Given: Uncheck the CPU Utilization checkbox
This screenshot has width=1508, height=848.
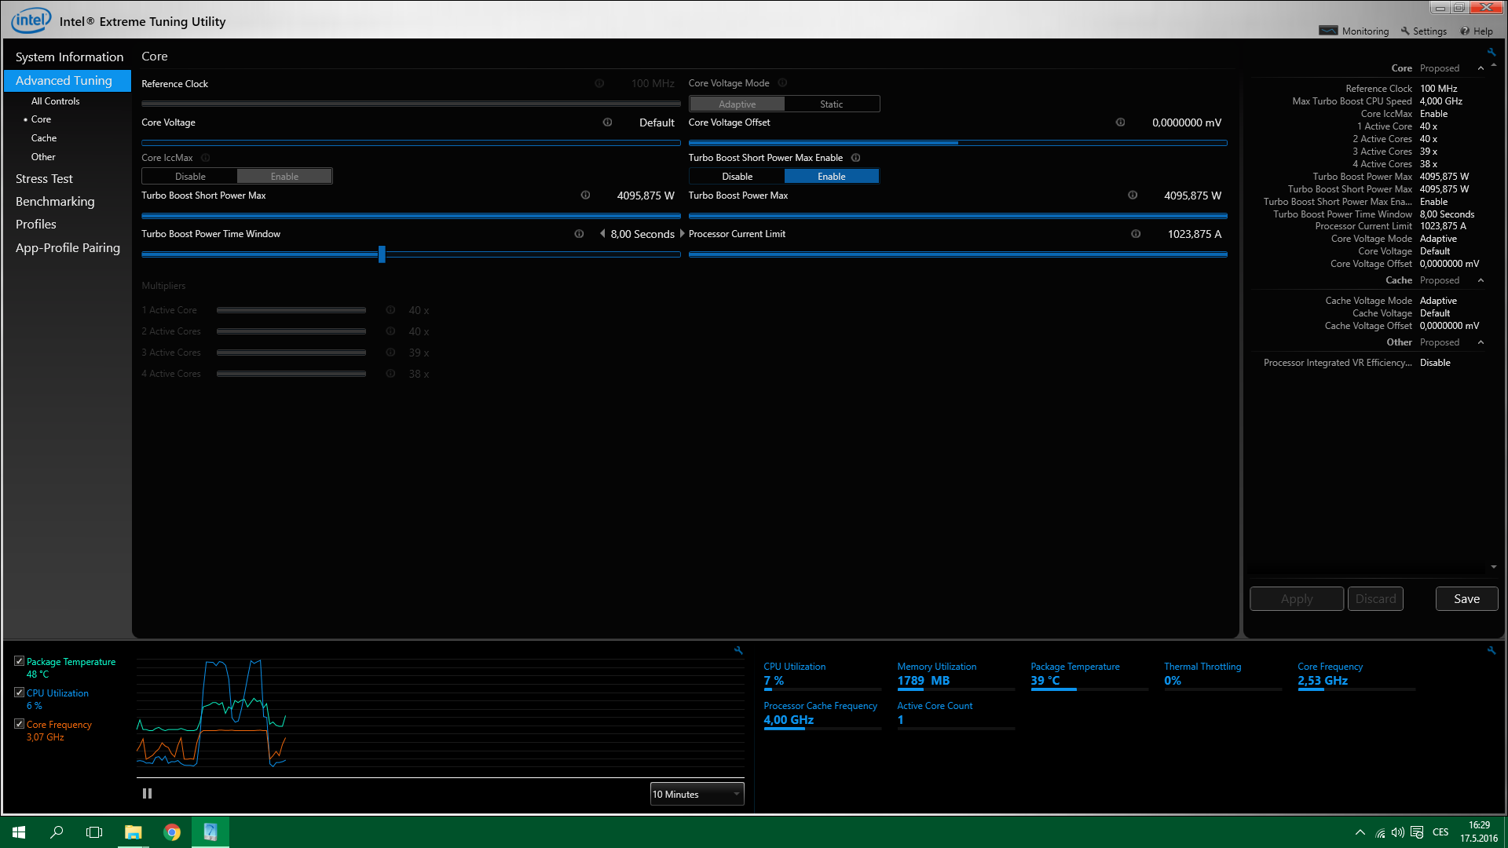Looking at the screenshot, I should 20,693.
